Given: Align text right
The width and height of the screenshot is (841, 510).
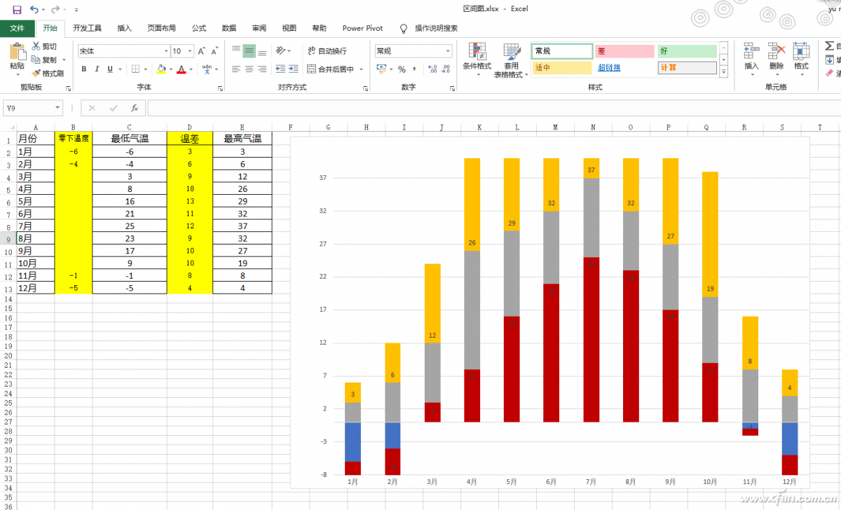Looking at the screenshot, I should point(262,69).
